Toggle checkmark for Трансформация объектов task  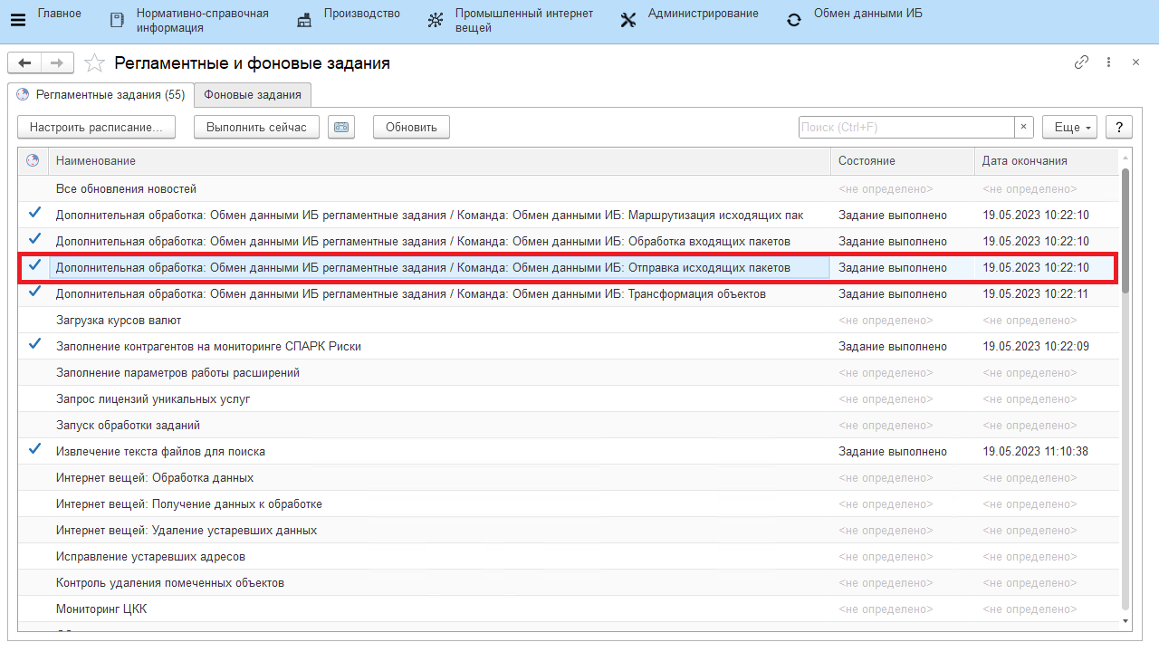34,292
